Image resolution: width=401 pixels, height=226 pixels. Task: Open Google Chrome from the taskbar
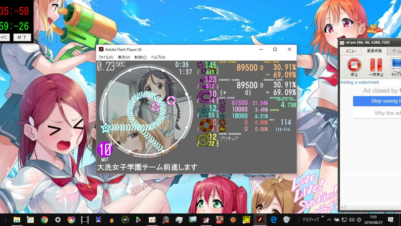(44, 220)
